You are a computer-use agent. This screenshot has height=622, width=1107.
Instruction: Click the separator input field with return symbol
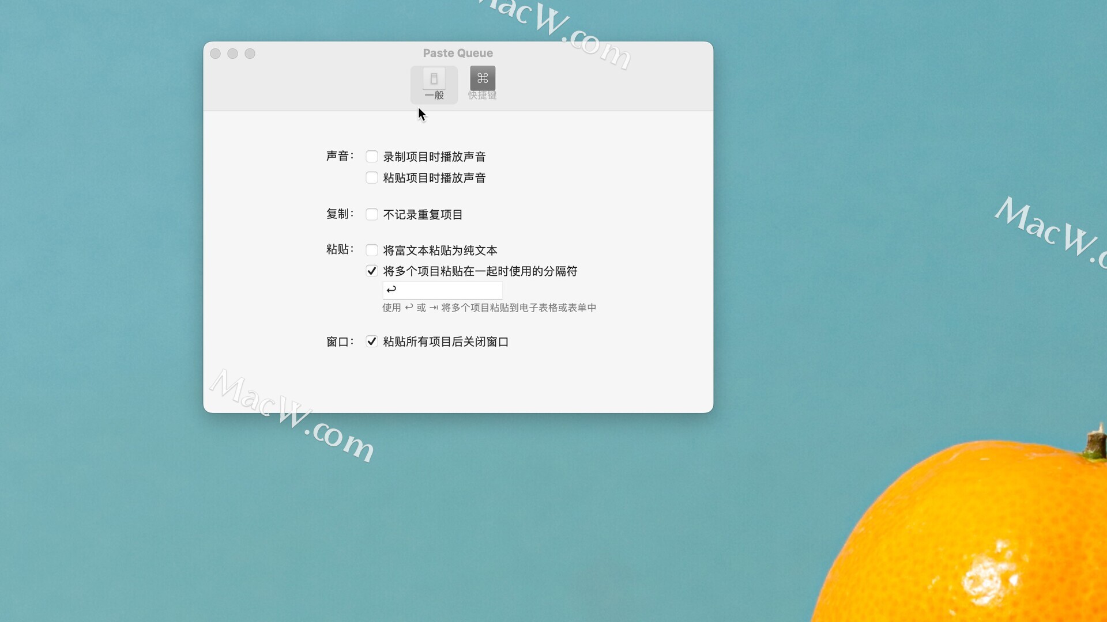tap(443, 290)
